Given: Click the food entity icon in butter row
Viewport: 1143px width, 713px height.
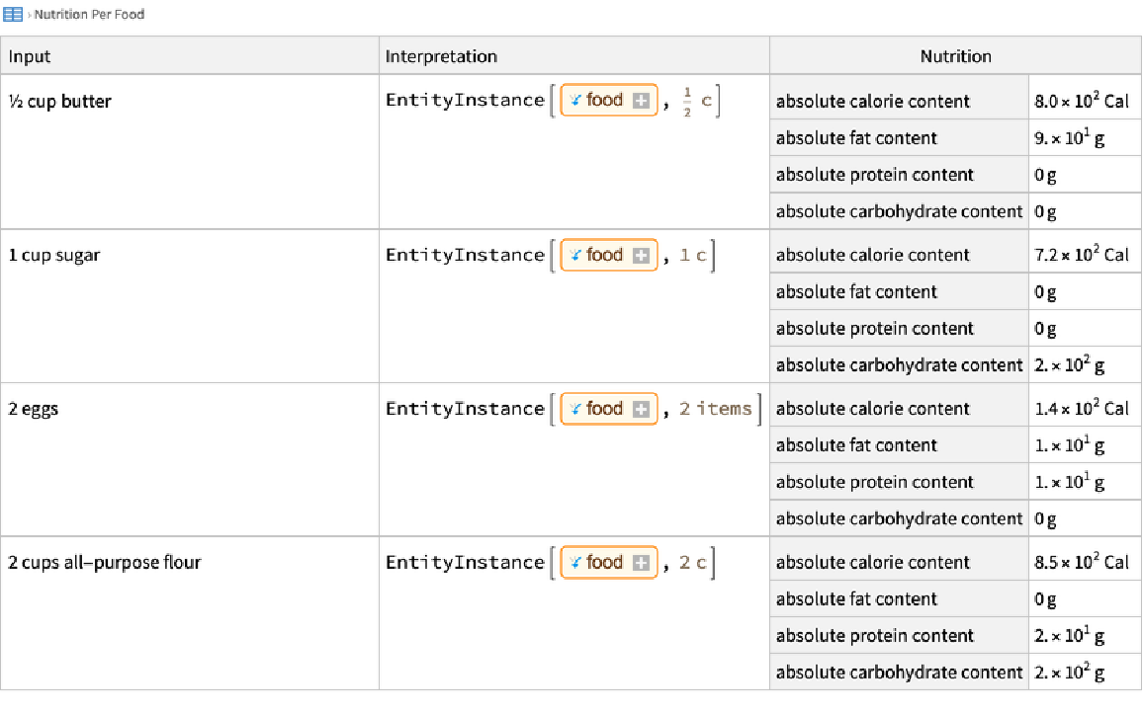Looking at the screenshot, I should 575,101.
